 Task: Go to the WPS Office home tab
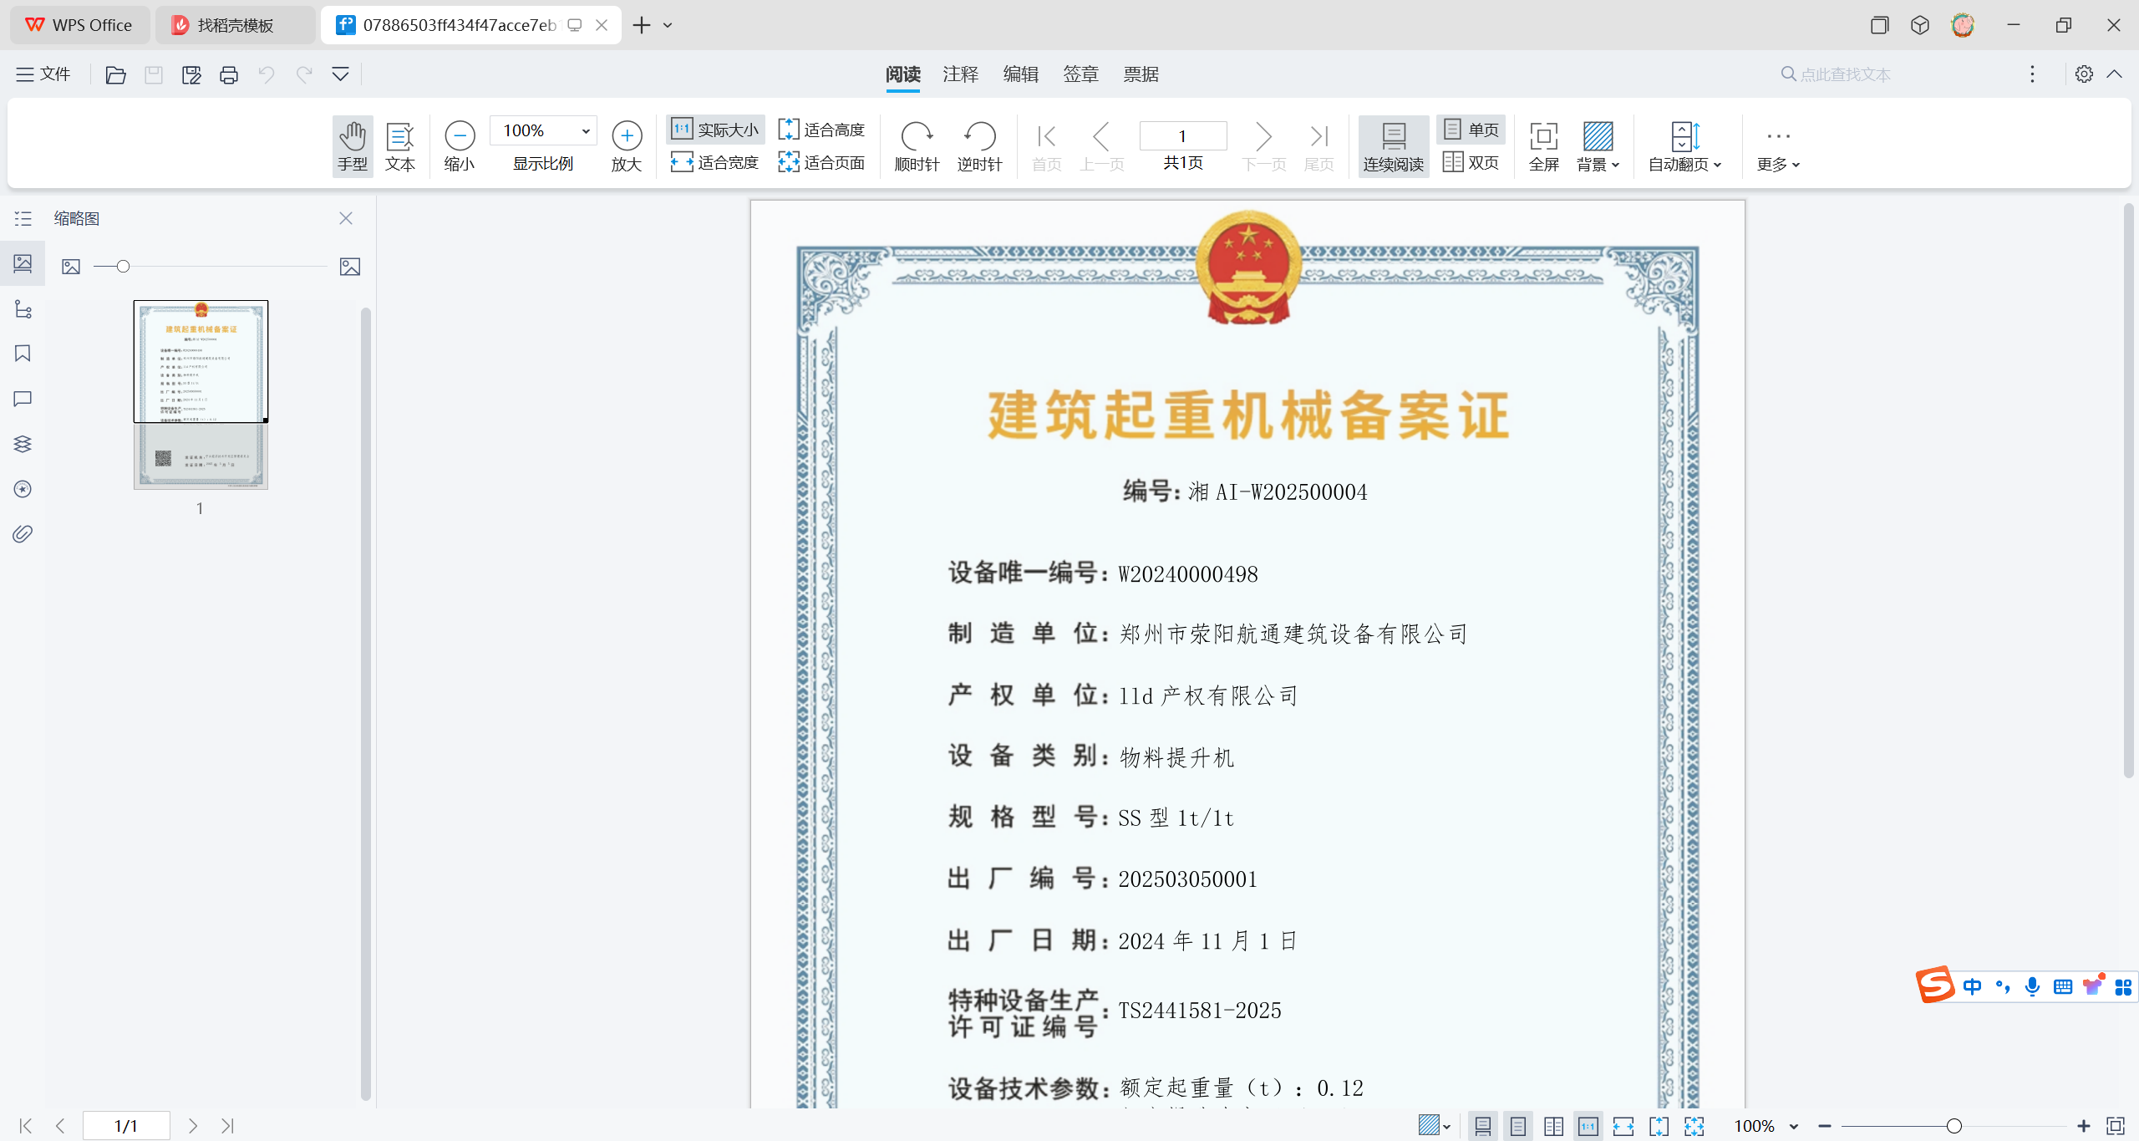79,25
